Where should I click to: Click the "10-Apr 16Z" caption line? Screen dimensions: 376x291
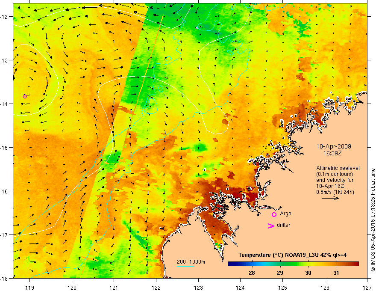point(329,186)
